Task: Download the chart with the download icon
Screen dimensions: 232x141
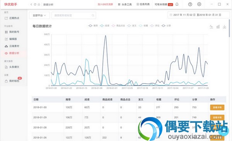Action: pos(224,27)
